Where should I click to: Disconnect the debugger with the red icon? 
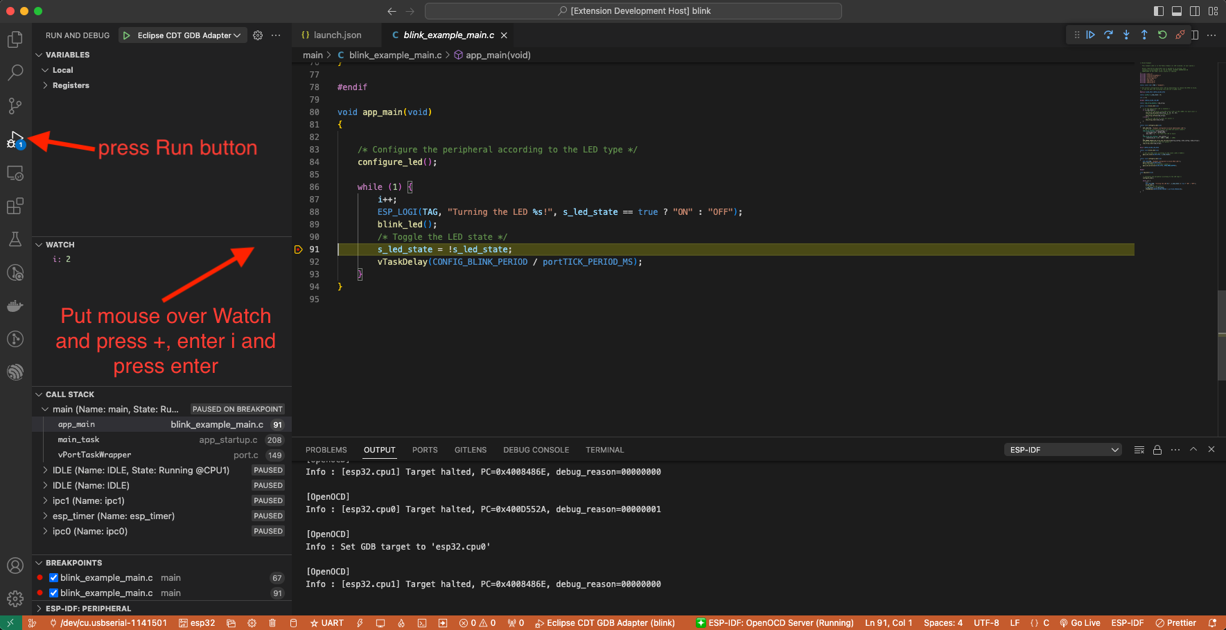[1180, 35]
